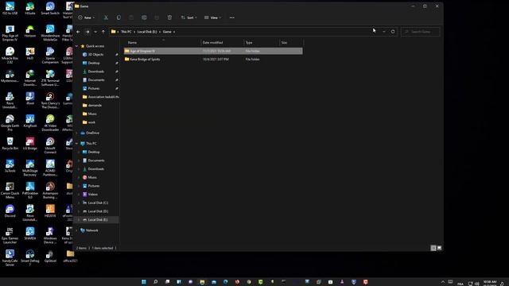Viewport: 509px width, 286px height.
Task: Open the See more three-dots menu
Action: pos(231,17)
